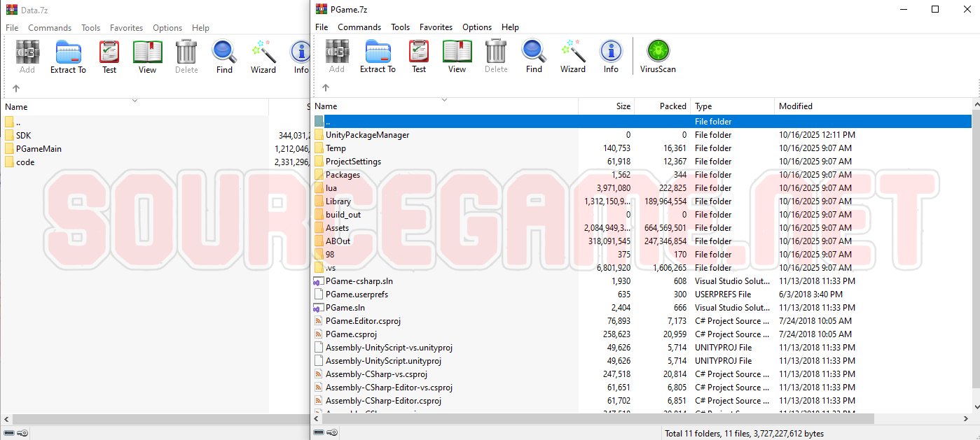Click the Find icon in the Data.7z window

tap(224, 56)
